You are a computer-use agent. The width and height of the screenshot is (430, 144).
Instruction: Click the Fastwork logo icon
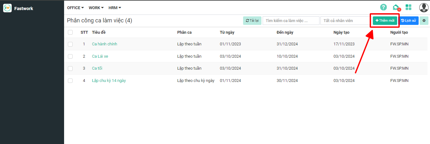click(7, 8)
